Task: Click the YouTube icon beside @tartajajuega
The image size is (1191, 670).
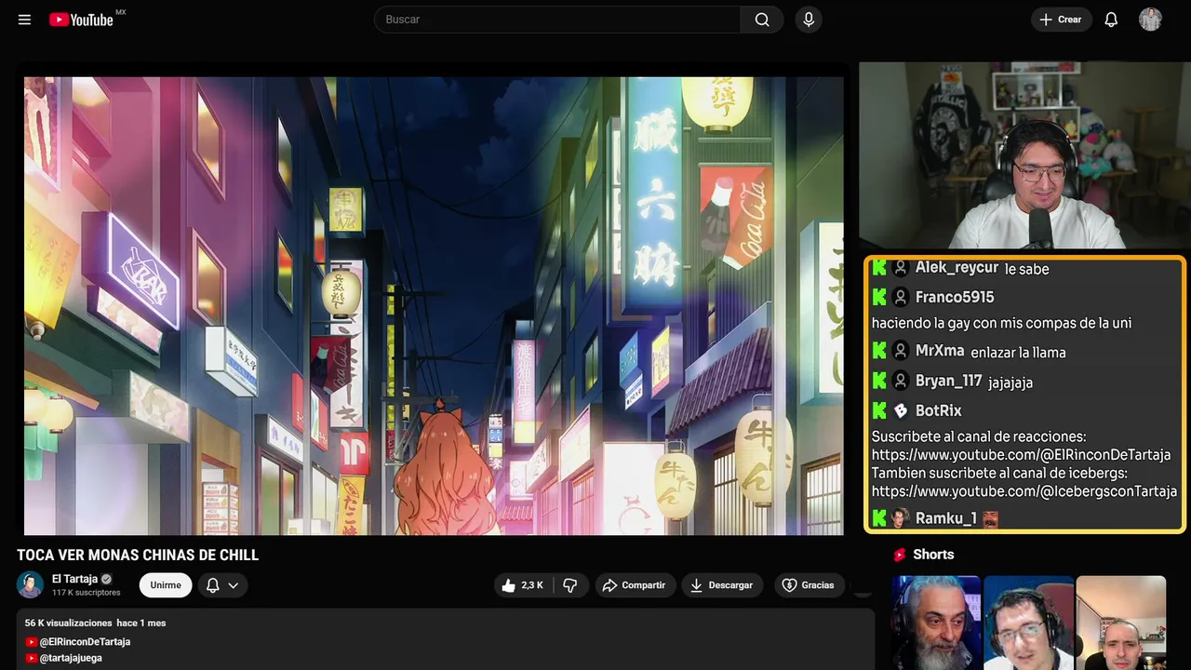Action: click(32, 658)
